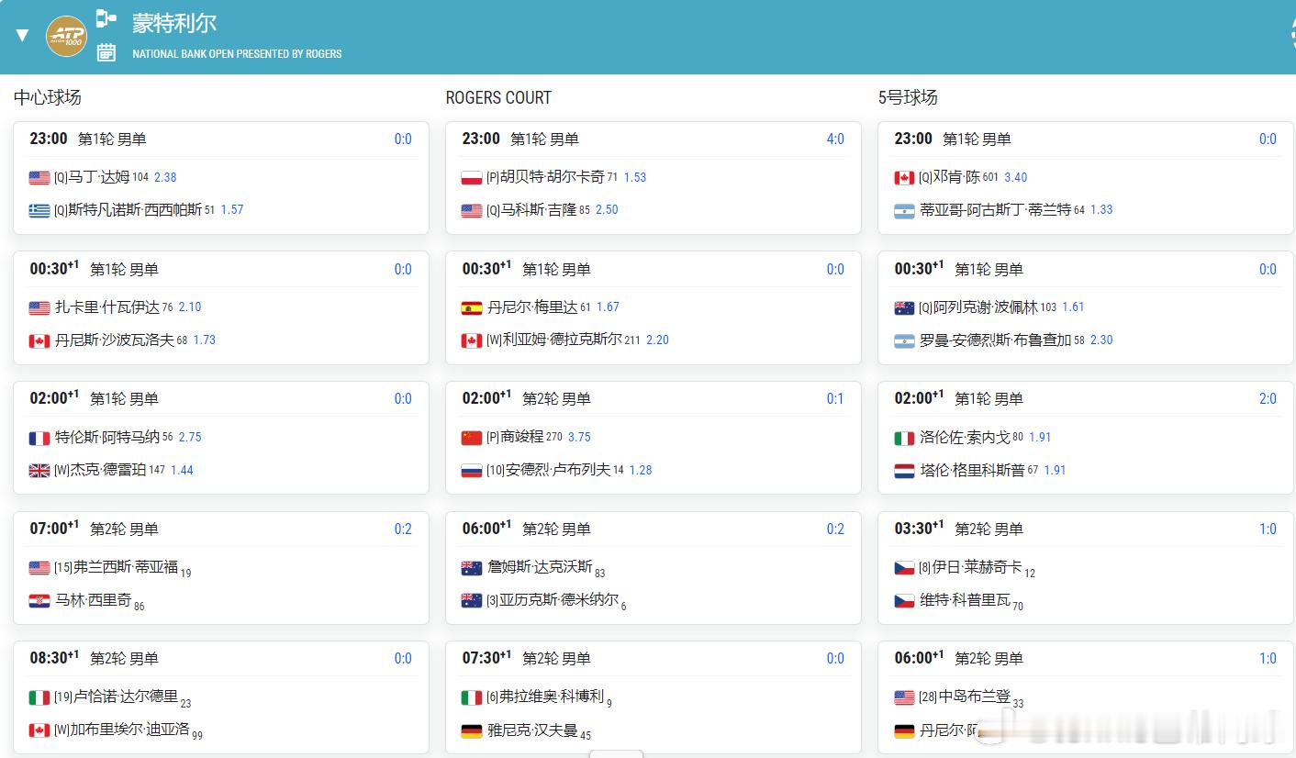Click odds 2.10 for 扎卡里·什瓦伊达

click(190, 307)
